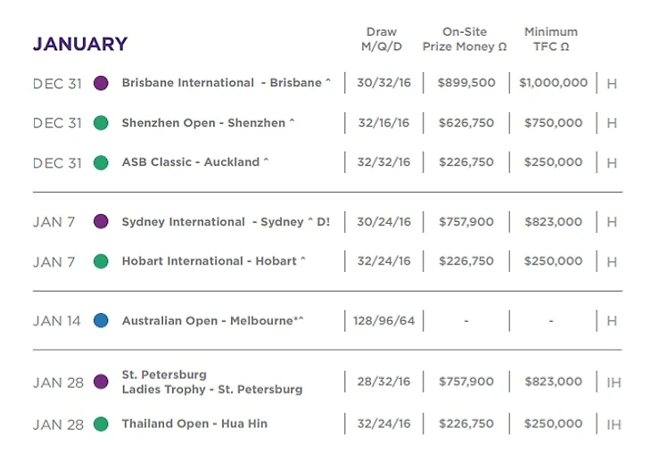The image size is (651, 461).
Task: Click the JANUARY month heading
Action: coord(80,44)
